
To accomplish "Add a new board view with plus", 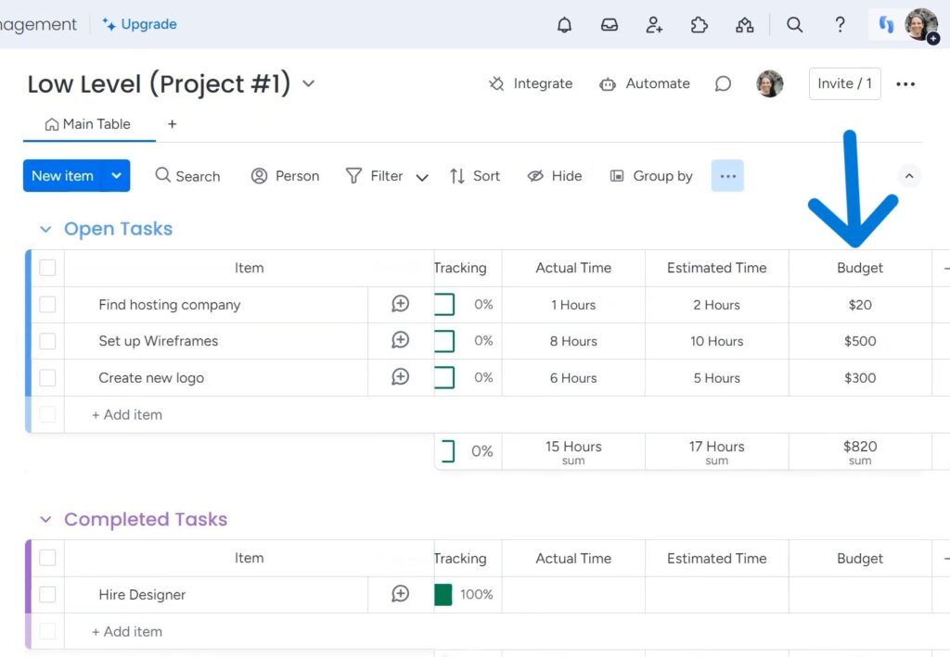I will 172,124.
